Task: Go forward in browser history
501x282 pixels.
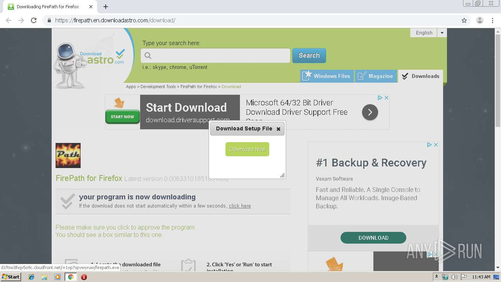Action: click(21, 20)
